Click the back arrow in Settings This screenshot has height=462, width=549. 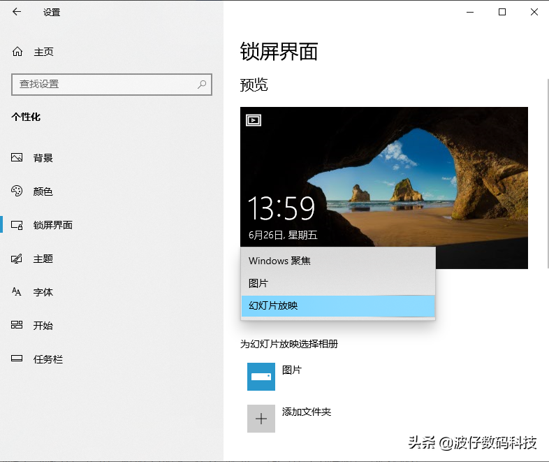[x=17, y=12]
